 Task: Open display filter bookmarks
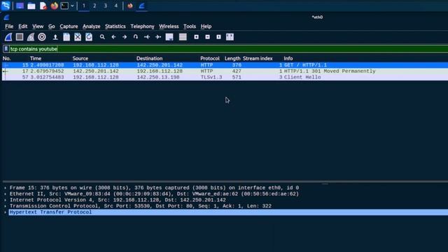[x=6, y=49]
